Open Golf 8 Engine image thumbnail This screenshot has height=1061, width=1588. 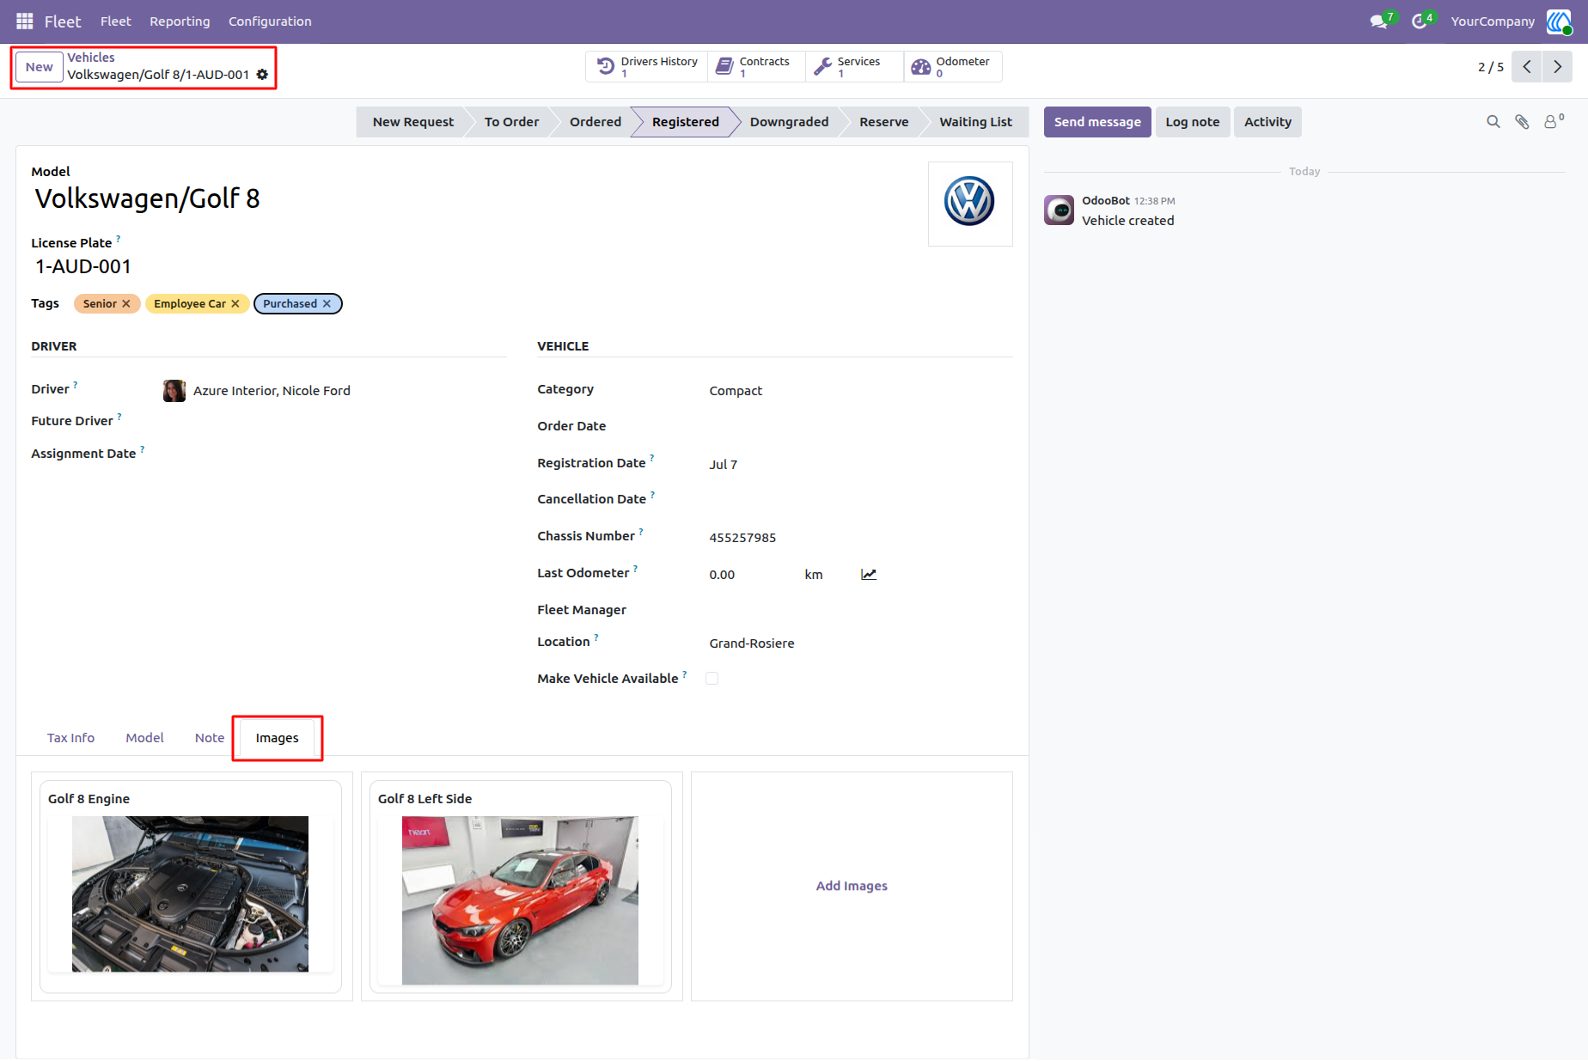click(x=190, y=894)
